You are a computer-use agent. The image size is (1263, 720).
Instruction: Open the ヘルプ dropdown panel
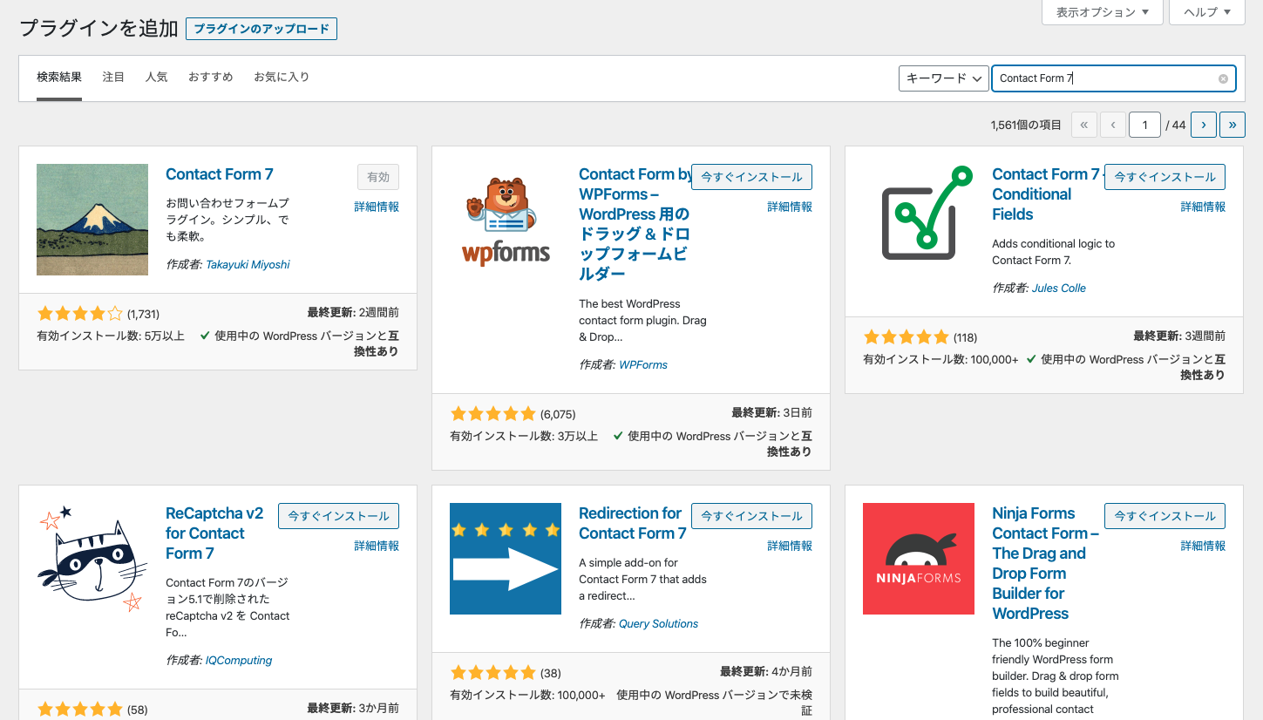tap(1206, 12)
